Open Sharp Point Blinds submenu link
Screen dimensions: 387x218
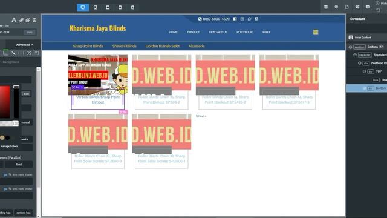click(88, 46)
